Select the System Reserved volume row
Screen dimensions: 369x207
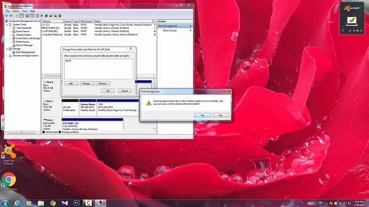point(98,34)
